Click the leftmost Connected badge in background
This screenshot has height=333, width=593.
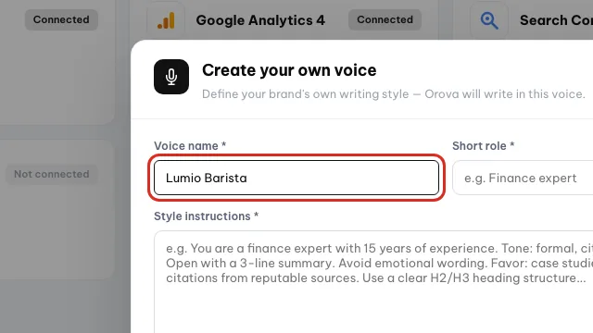[x=61, y=19]
